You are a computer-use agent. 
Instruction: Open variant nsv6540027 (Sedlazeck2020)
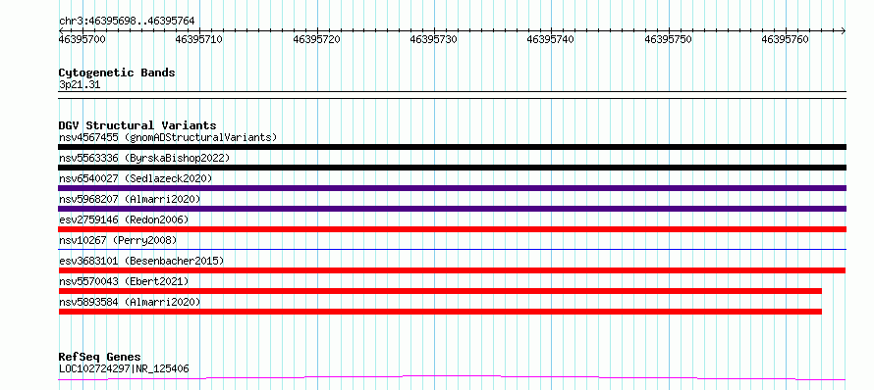point(136,178)
